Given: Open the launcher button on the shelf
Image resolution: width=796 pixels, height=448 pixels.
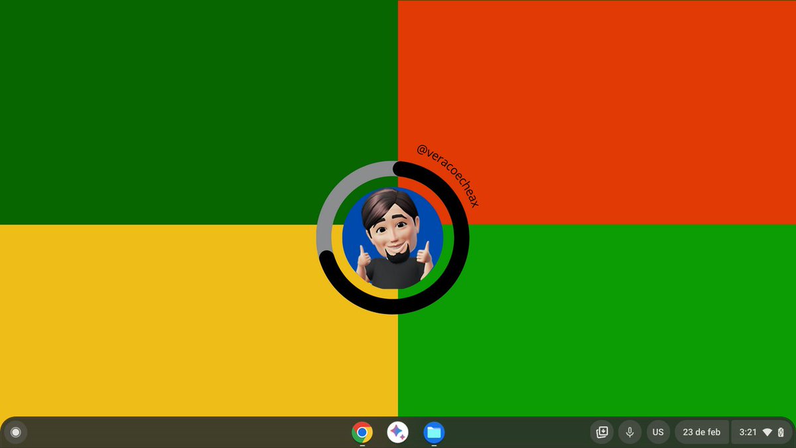Looking at the screenshot, I should [x=16, y=432].
